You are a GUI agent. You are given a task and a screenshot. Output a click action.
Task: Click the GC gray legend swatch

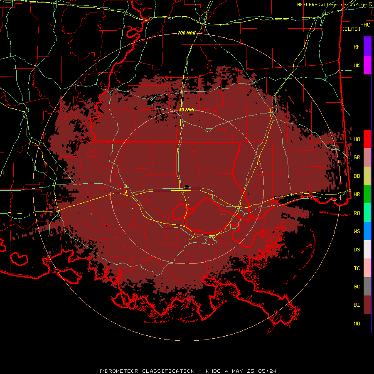[x=367, y=286]
